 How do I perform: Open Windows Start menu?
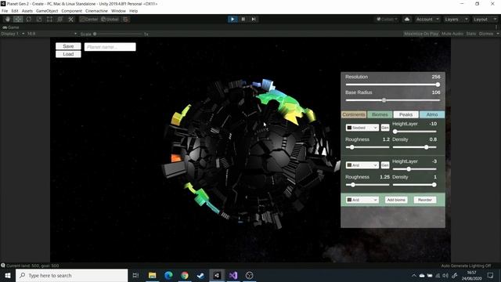8,275
